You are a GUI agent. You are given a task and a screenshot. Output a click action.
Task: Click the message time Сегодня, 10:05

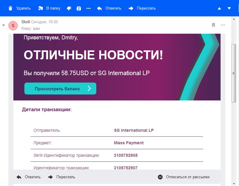(45, 22)
